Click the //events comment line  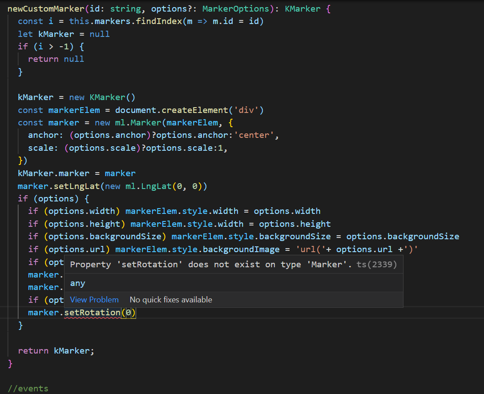click(28, 388)
